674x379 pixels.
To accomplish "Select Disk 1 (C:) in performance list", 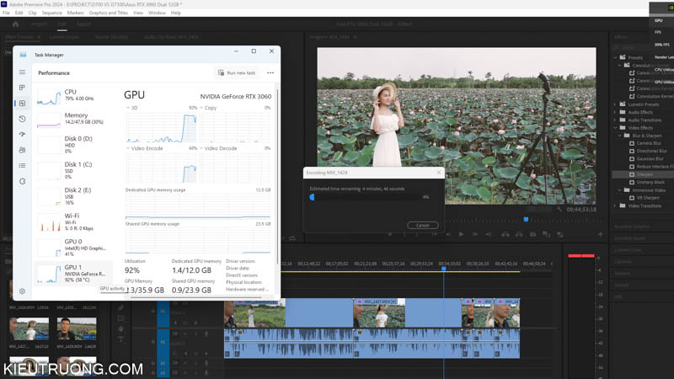I will [x=73, y=171].
